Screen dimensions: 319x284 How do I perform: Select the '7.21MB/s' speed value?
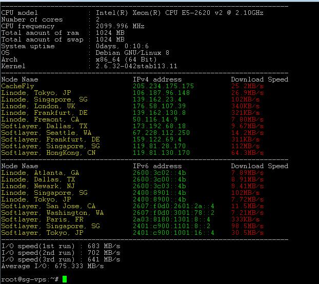tap(247, 213)
